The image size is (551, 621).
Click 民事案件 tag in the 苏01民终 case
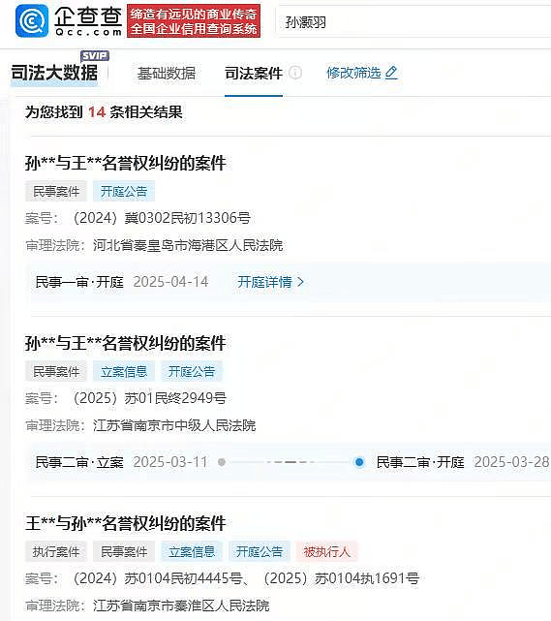pos(56,371)
